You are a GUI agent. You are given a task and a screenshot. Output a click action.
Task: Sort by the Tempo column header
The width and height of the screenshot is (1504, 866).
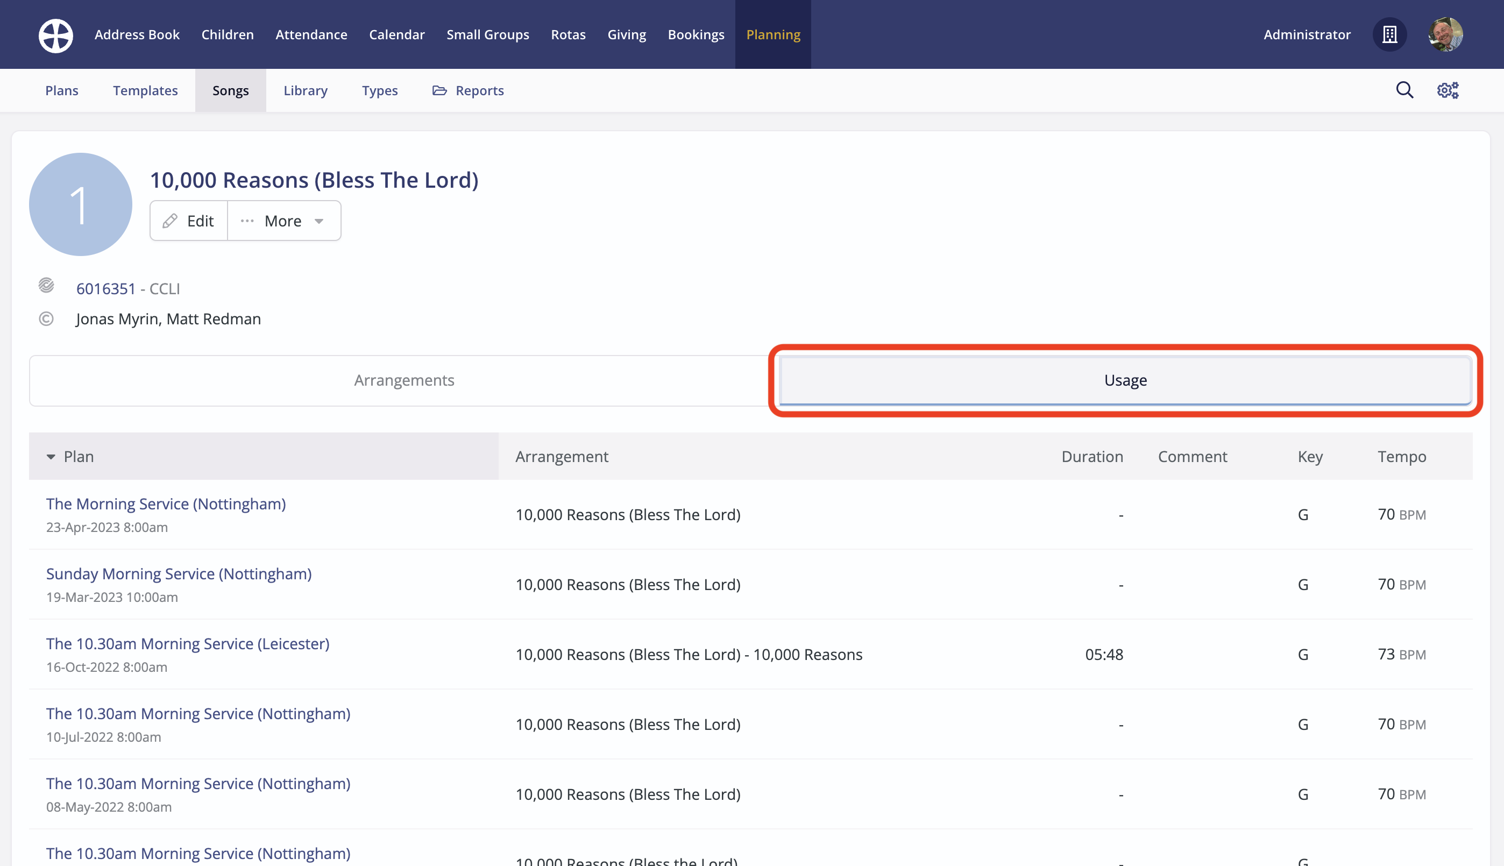1402,457
